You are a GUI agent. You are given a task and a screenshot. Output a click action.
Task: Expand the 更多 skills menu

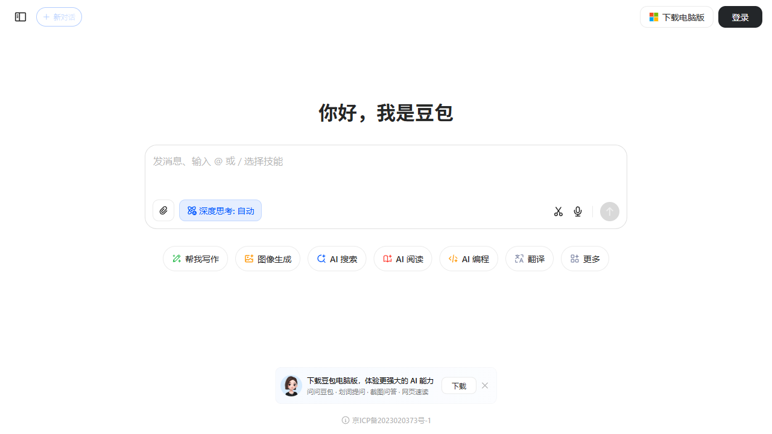coord(584,259)
